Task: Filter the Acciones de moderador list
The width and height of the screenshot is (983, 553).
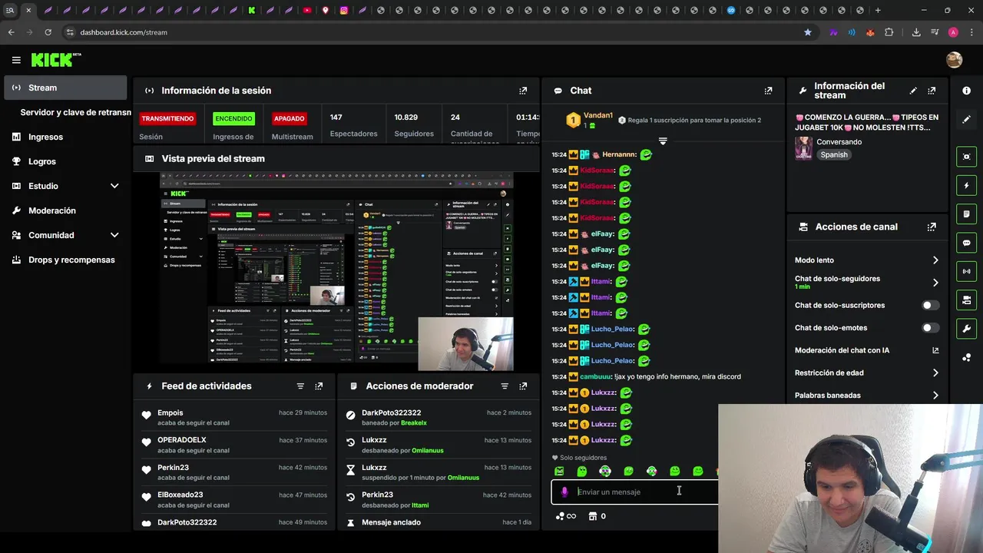Action: pos(505,386)
